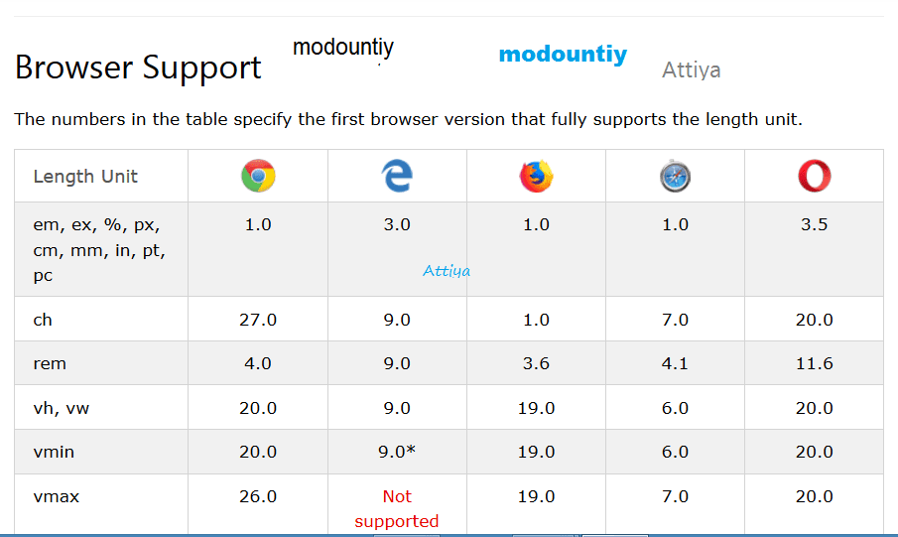898x537 pixels.
Task: Select the Browser Support heading
Action: (x=138, y=67)
